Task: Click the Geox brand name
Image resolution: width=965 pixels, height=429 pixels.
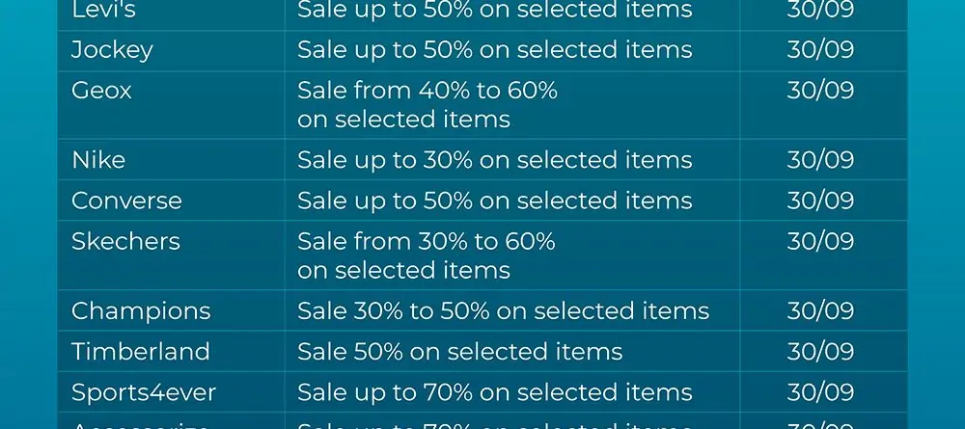Action: pyautogui.click(x=101, y=91)
